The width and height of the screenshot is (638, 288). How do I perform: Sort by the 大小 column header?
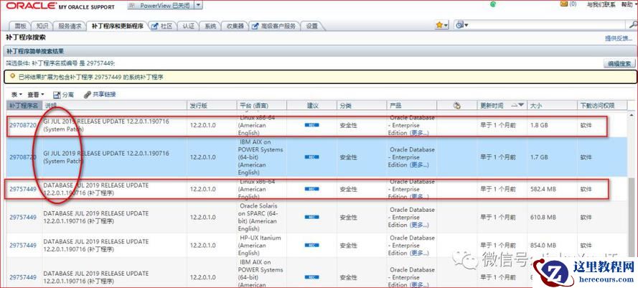(537, 106)
